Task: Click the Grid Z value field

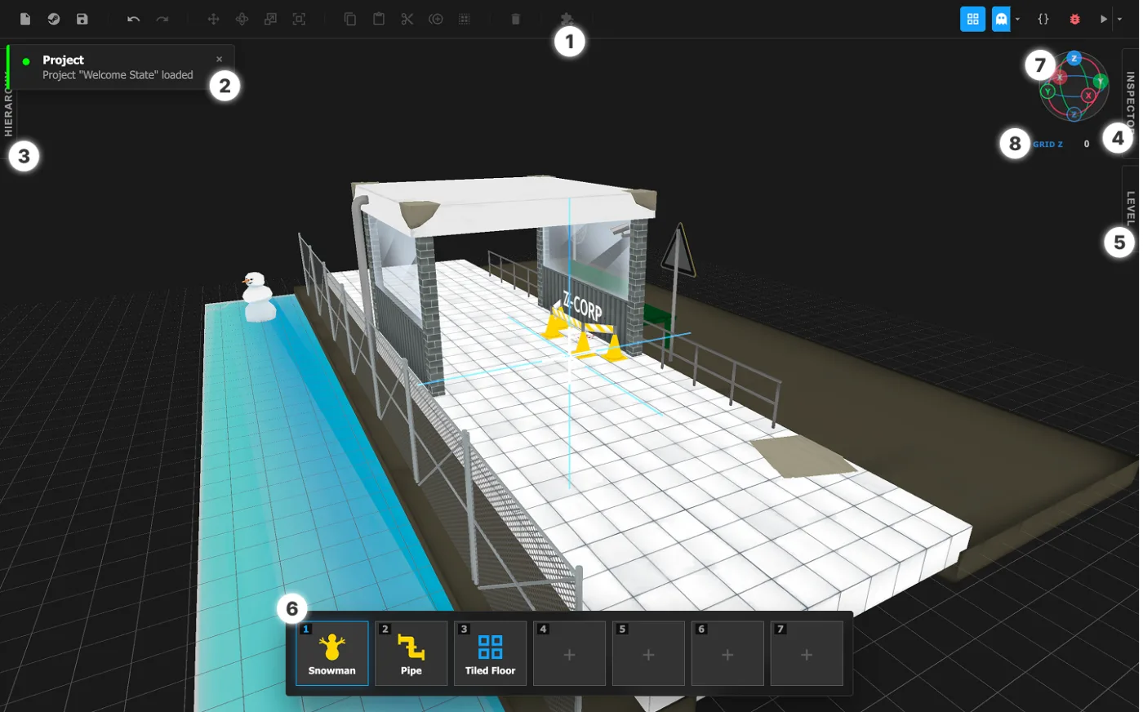Action: click(1087, 144)
